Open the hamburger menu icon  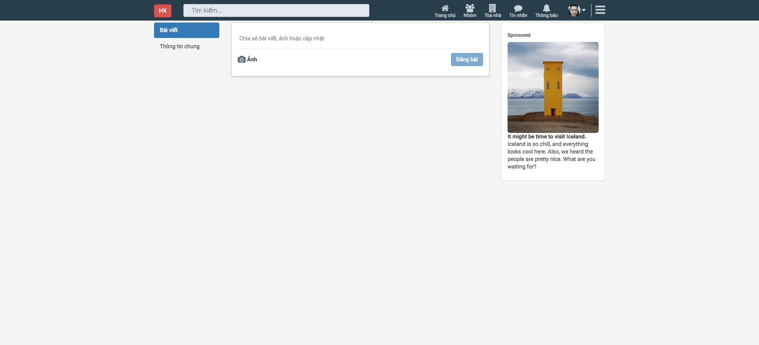[x=600, y=10]
